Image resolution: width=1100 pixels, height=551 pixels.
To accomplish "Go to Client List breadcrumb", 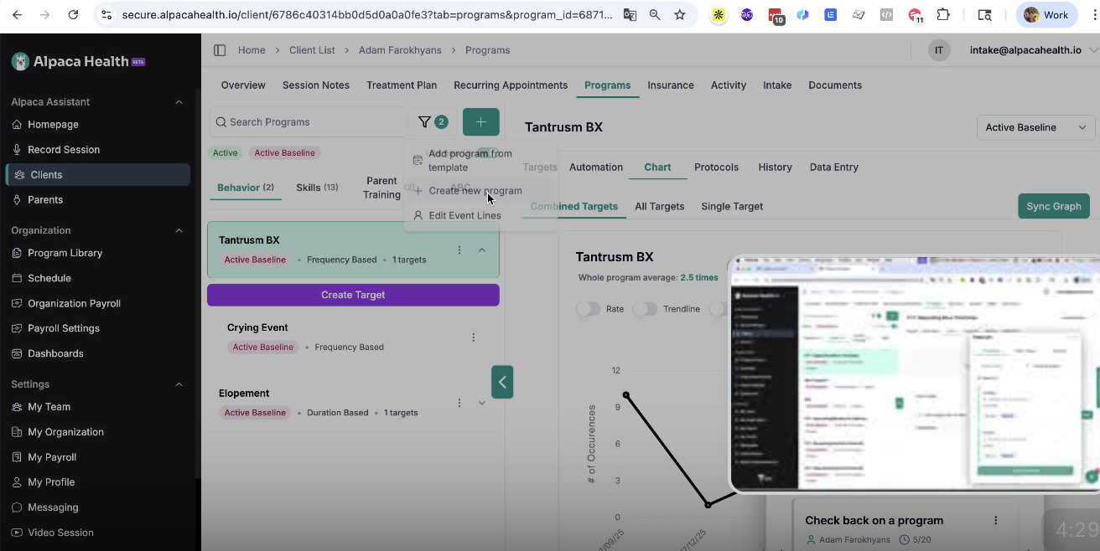I will tap(312, 50).
